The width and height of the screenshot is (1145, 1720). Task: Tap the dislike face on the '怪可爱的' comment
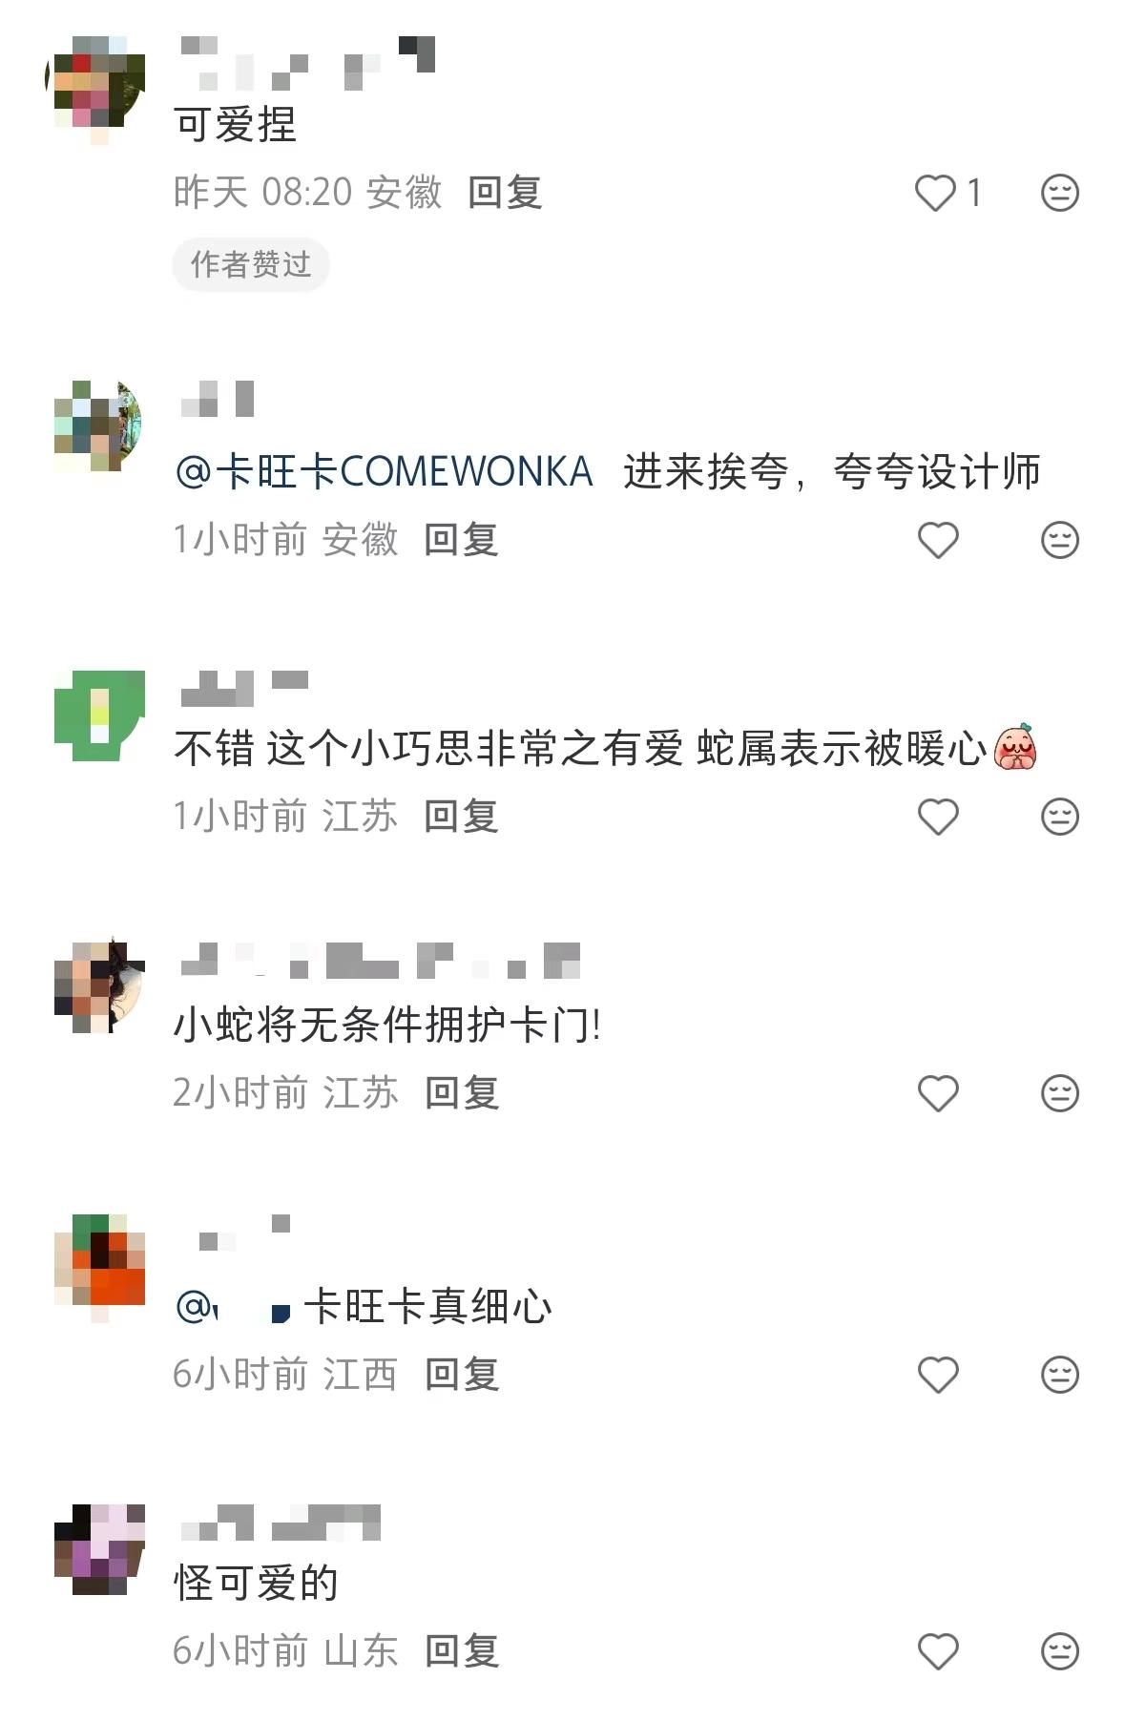tap(1059, 1651)
